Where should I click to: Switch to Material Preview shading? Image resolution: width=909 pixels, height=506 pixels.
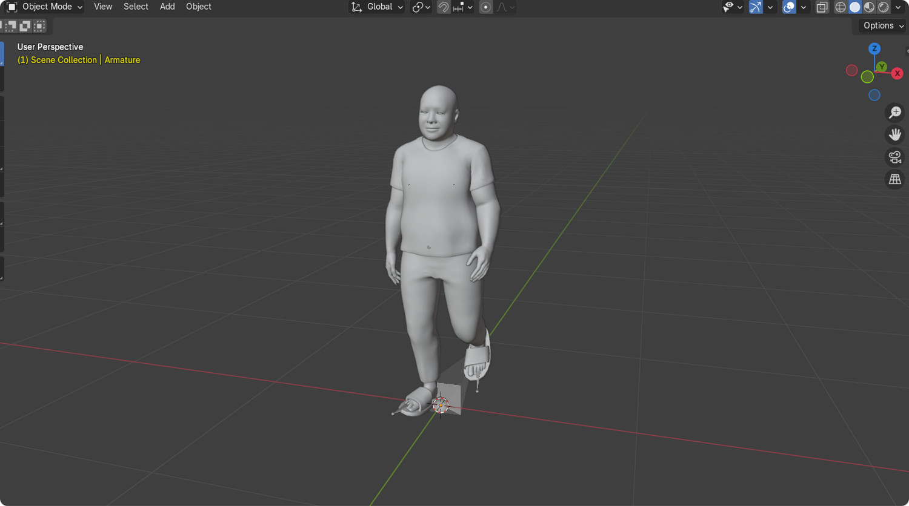click(x=870, y=7)
